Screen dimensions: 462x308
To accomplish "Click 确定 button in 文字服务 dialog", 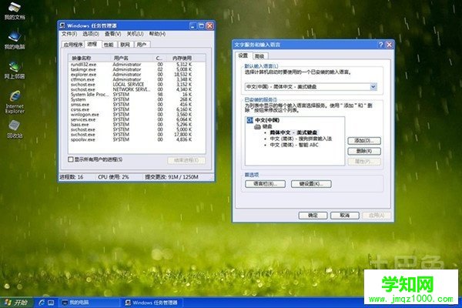I will tap(313, 216).
